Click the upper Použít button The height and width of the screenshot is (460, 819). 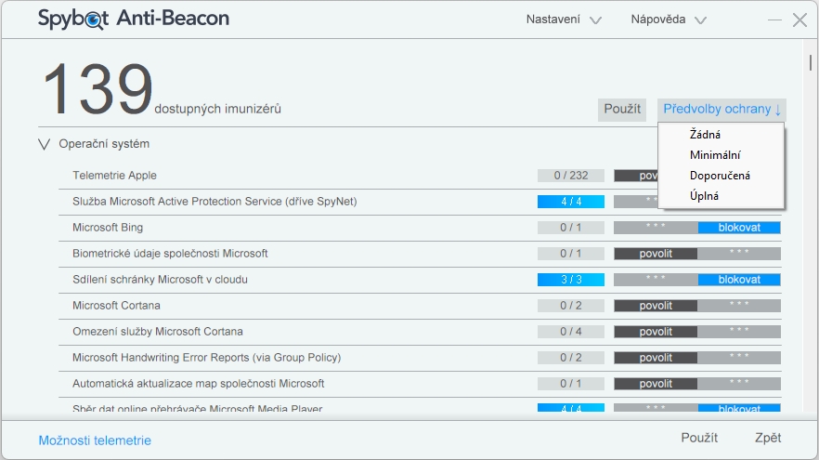pos(622,110)
